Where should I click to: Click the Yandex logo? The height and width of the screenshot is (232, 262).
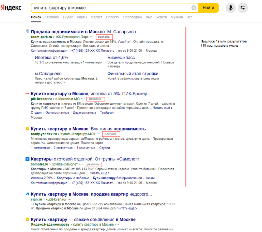click(x=11, y=7)
